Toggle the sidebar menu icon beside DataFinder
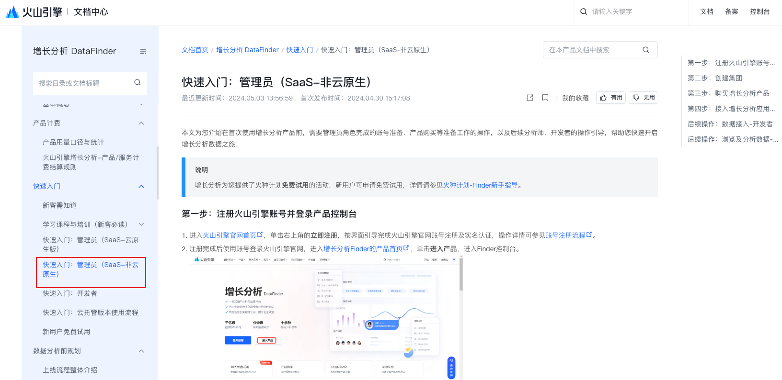782x380 pixels. click(x=143, y=51)
